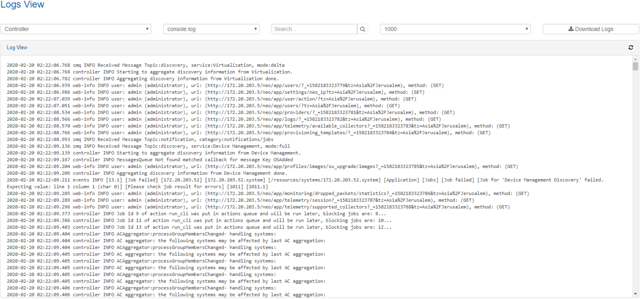Select the Log View panel heading
The height and width of the screenshot is (299, 640).
pyautogui.click(x=17, y=48)
